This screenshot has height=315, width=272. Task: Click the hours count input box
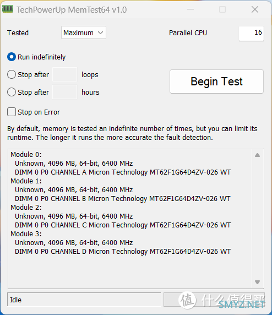64,92
